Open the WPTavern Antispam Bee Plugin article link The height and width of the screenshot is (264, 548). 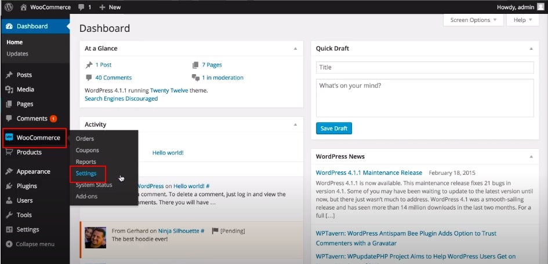(406, 238)
